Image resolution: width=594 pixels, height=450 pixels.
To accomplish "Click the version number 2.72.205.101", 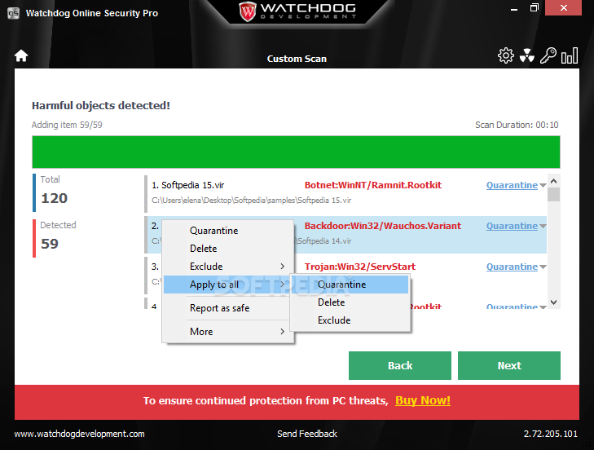I will pos(551,434).
